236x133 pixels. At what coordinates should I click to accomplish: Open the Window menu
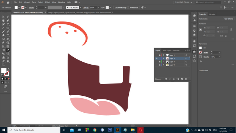point(62,2)
